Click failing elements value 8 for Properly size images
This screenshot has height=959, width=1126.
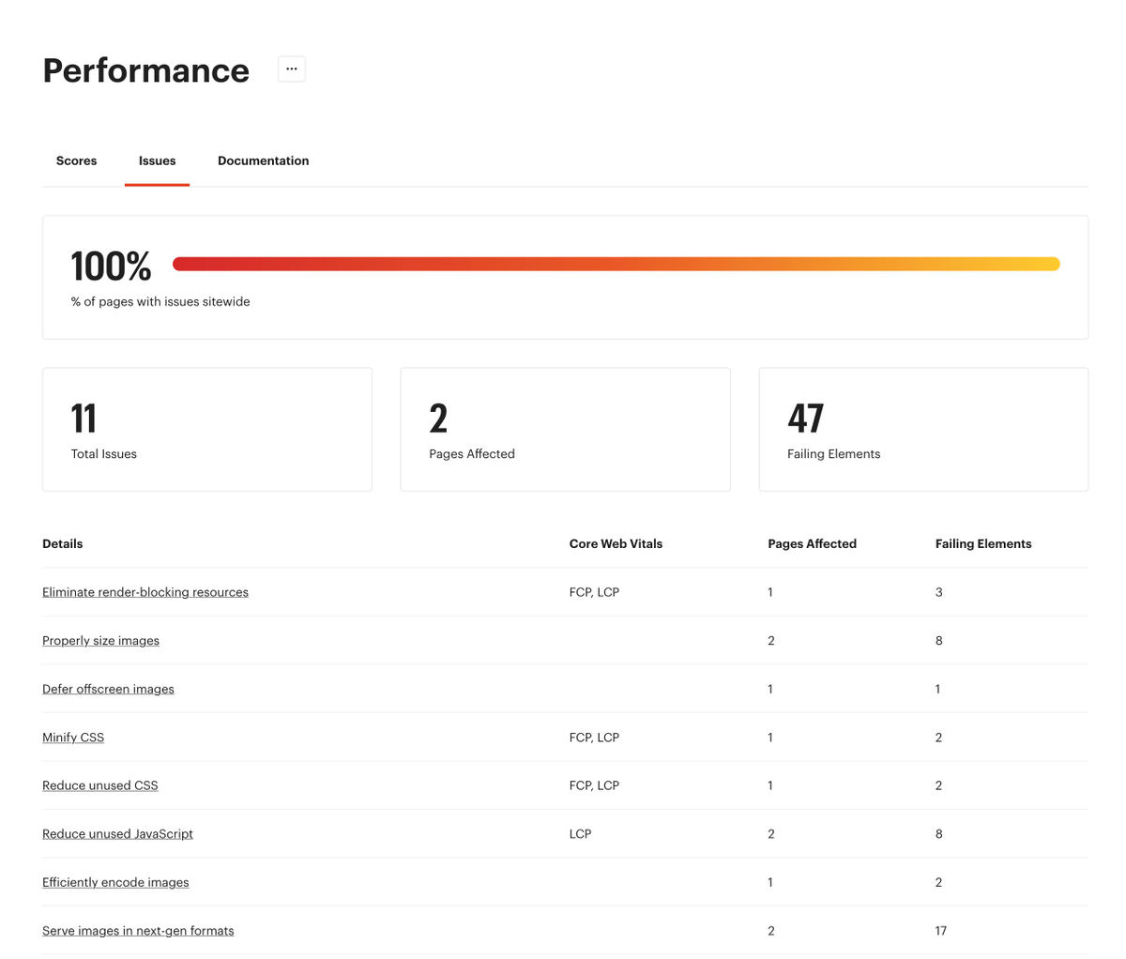tap(939, 641)
